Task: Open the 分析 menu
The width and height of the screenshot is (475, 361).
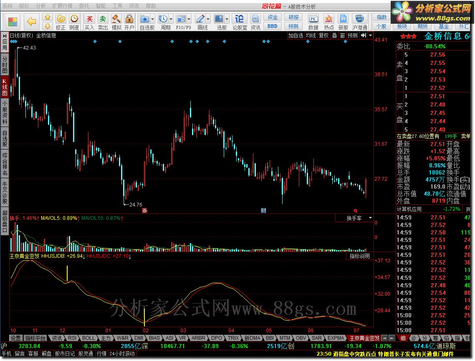Action: click(x=40, y=6)
